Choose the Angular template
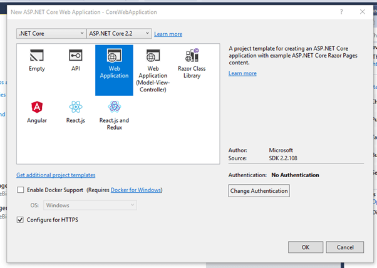 [37, 112]
